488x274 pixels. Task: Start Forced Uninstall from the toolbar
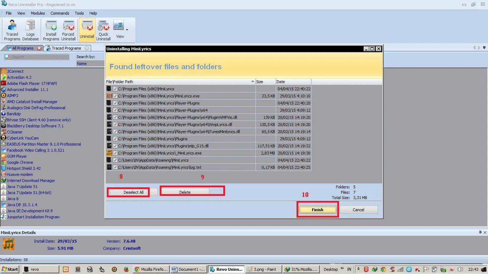pyautogui.click(x=68, y=30)
